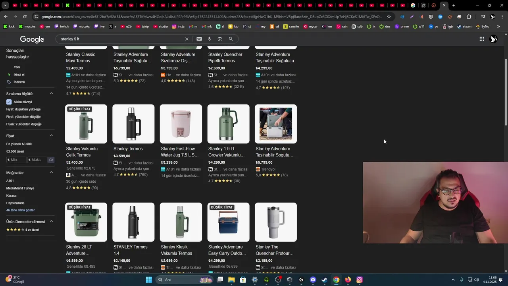508x286 pixels.
Task: Open Stanley The Quencher Protour product image
Action: coord(276,222)
